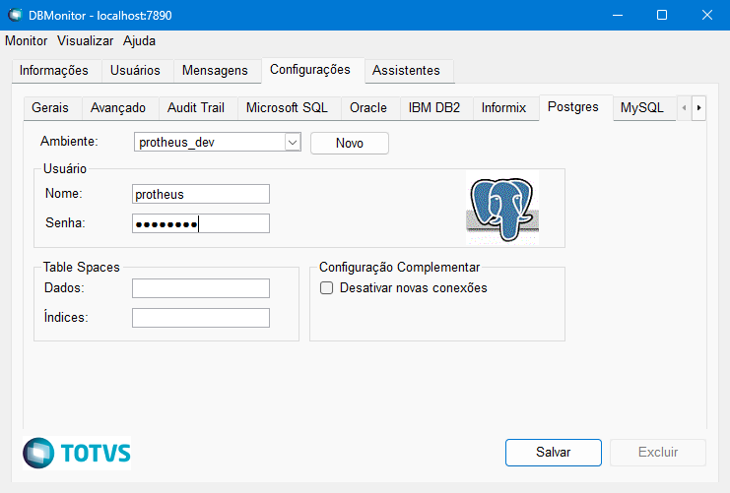Click the Excluir button
730x493 pixels.
tap(658, 452)
